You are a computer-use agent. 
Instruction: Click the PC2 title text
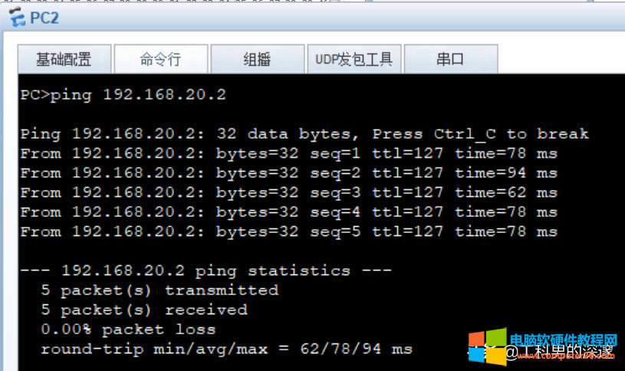(x=44, y=18)
